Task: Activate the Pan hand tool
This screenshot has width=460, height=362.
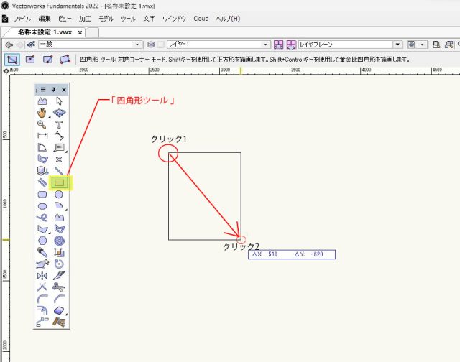Action: [42, 113]
